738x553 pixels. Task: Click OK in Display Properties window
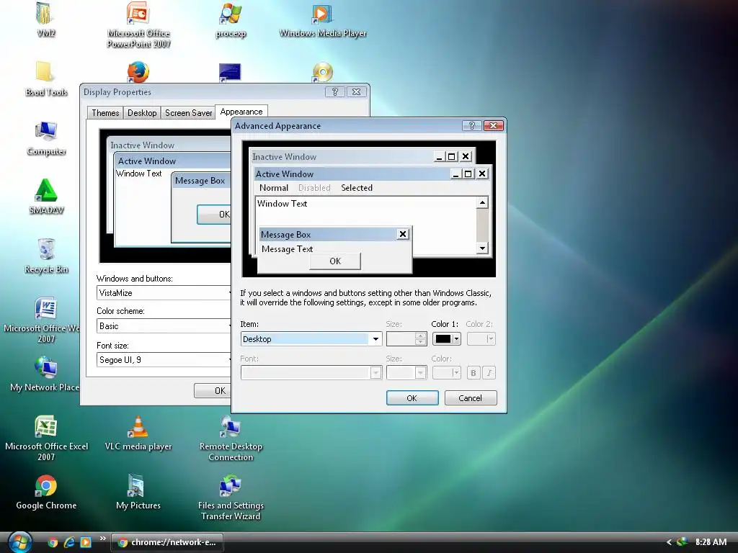click(213, 391)
